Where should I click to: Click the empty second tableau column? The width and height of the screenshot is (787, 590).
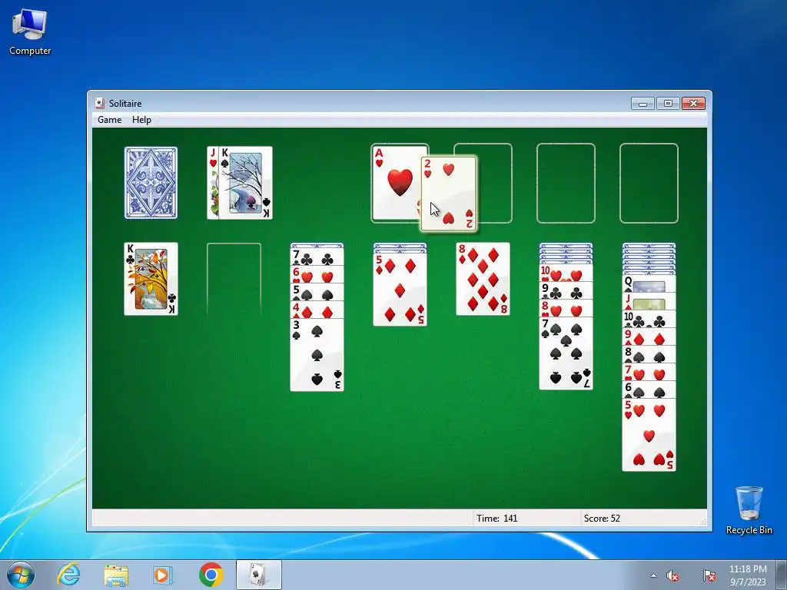(x=234, y=279)
